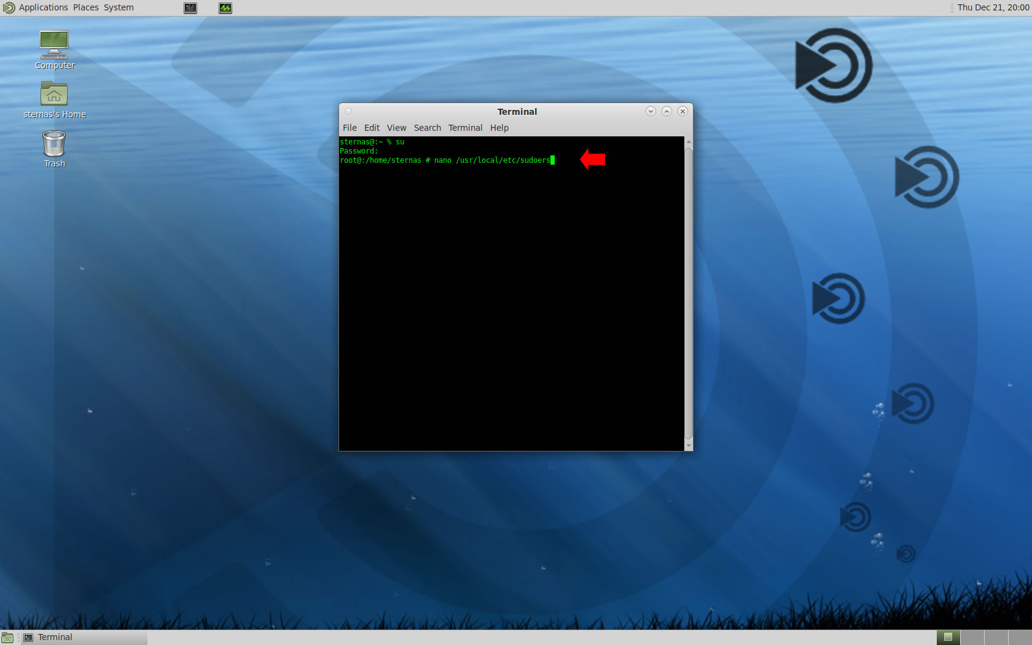
Task: Open Terminal's Help menu
Action: [x=499, y=128]
